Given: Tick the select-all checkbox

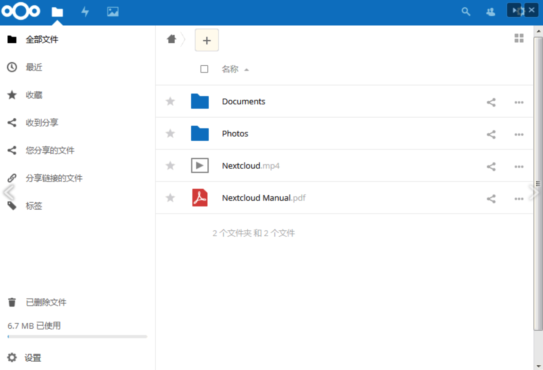Looking at the screenshot, I should point(204,69).
